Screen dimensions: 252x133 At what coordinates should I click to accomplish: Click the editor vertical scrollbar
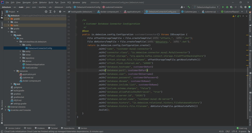247,93
